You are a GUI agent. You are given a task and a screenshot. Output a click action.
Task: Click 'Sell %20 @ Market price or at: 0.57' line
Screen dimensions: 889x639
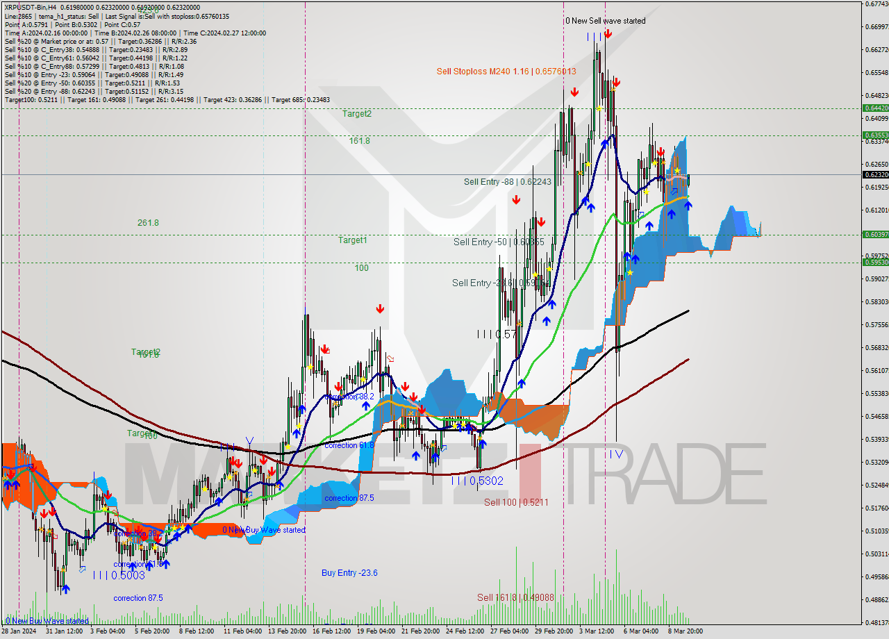[x=101, y=42]
